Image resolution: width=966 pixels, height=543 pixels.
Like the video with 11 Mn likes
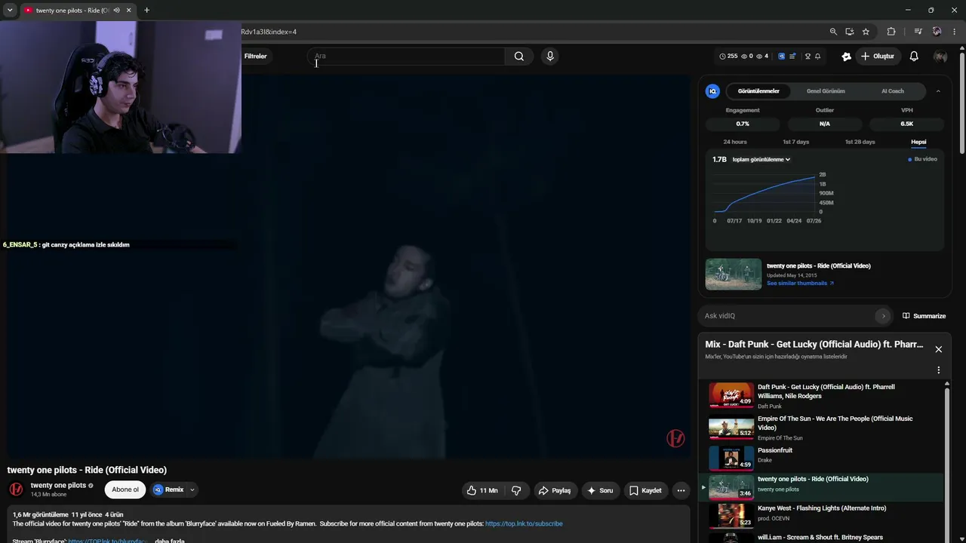click(x=481, y=490)
